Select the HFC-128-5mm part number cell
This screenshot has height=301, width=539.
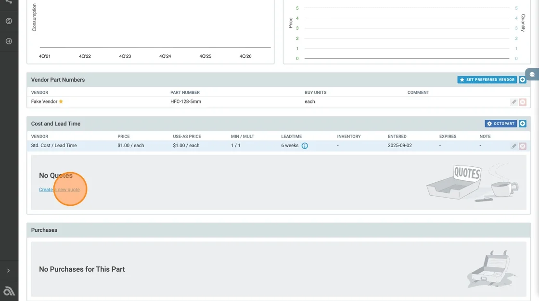pyautogui.click(x=186, y=101)
